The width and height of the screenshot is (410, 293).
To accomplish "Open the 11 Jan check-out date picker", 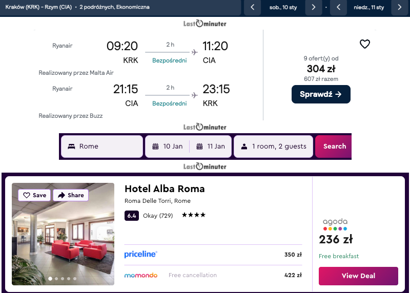I will click(211, 146).
